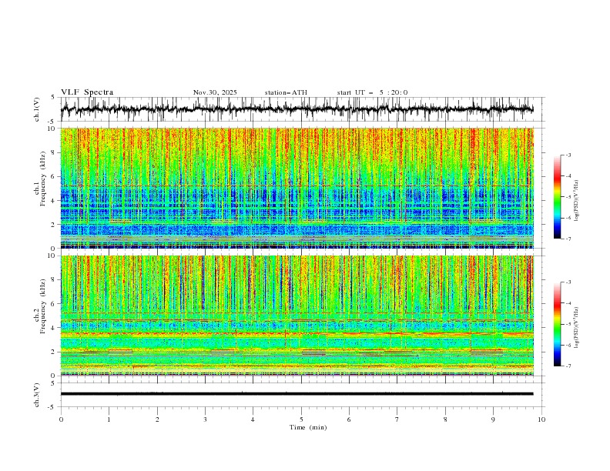The image size is (610, 471).
Task: Click tick label "10" on the Time axis
Action: pos(541,419)
